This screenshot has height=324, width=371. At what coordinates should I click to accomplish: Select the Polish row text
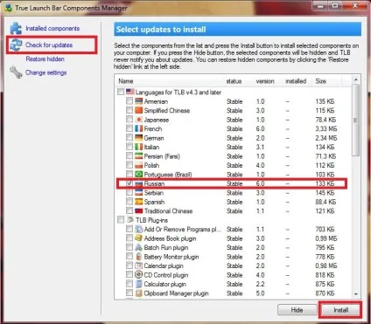pyautogui.click(x=151, y=165)
